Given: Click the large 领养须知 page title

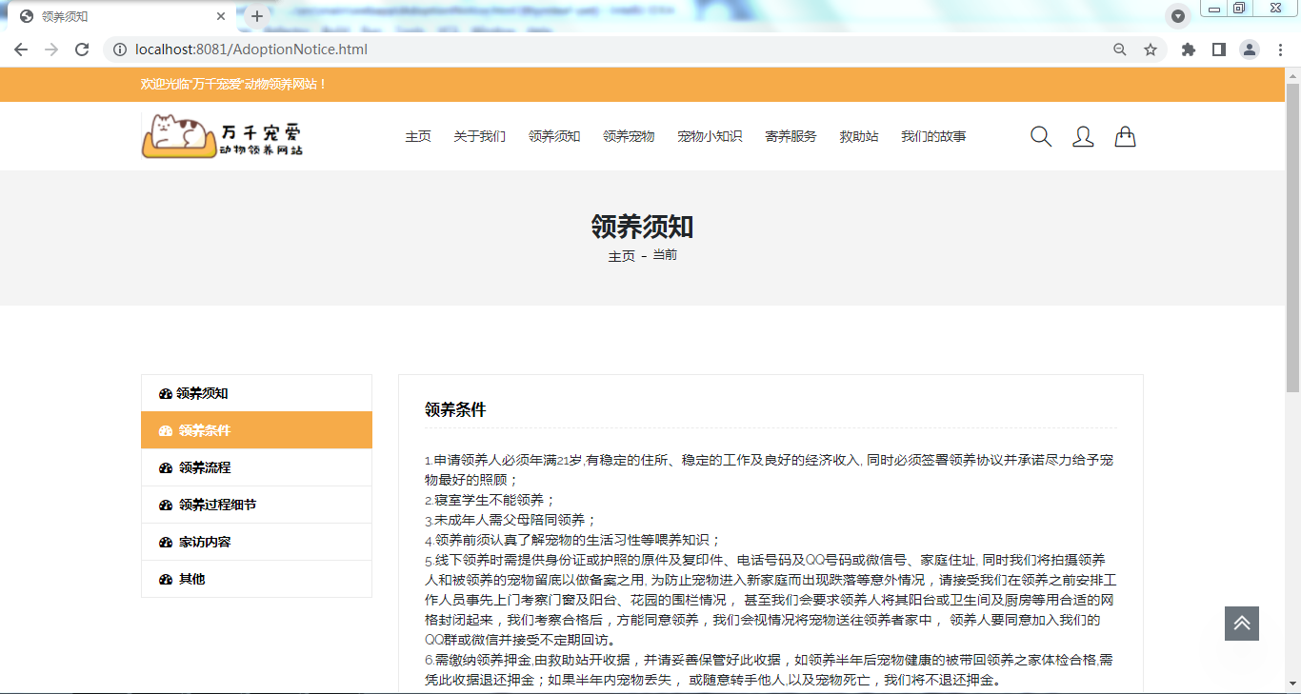Looking at the screenshot, I should 643,227.
